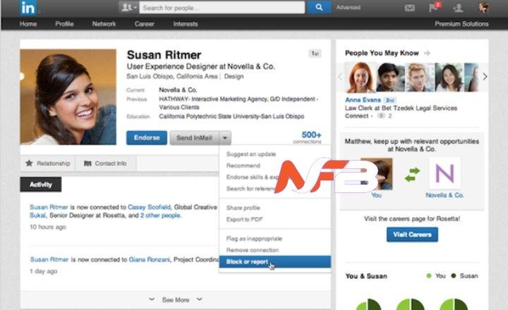Screen dimensions: 508x310
Task: Open the notifications flag icon
Action: (x=434, y=7)
